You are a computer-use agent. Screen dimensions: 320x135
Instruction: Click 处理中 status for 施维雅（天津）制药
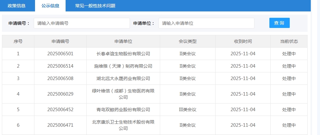tap(289, 66)
